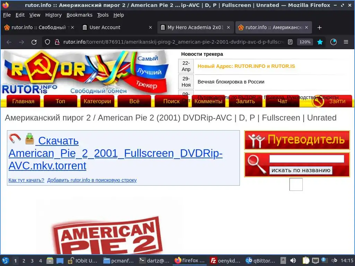
Task: Show site security lock information
Action: click(x=57, y=42)
